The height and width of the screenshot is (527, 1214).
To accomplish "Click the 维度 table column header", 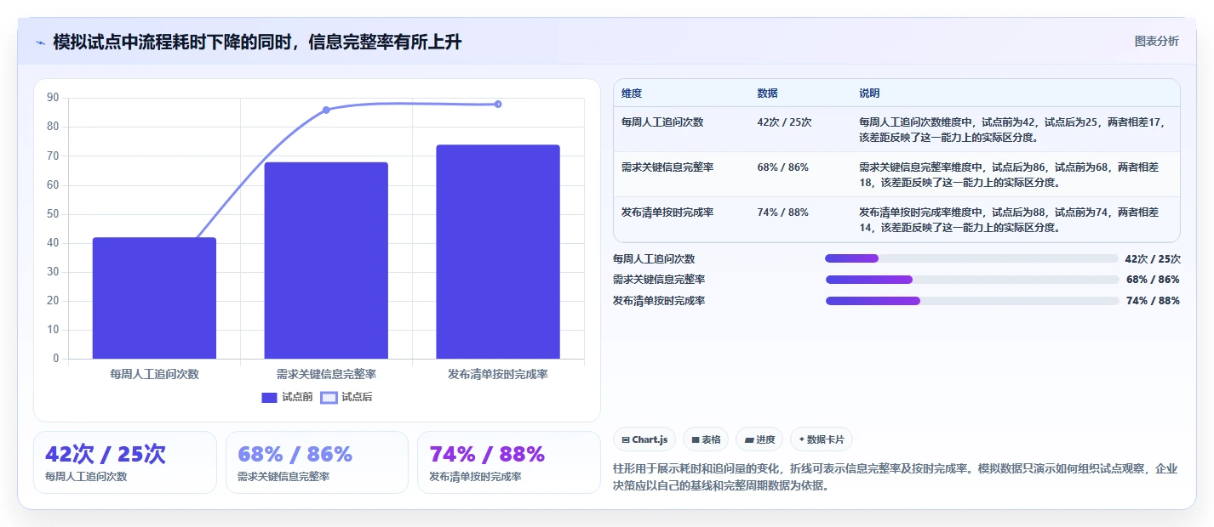I will [x=632, y=93].
